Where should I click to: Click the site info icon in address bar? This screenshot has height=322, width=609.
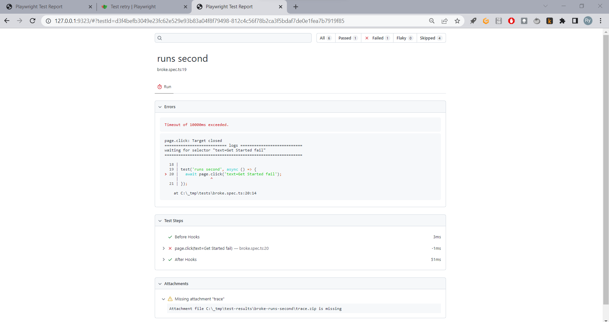(x=48, y=21)
